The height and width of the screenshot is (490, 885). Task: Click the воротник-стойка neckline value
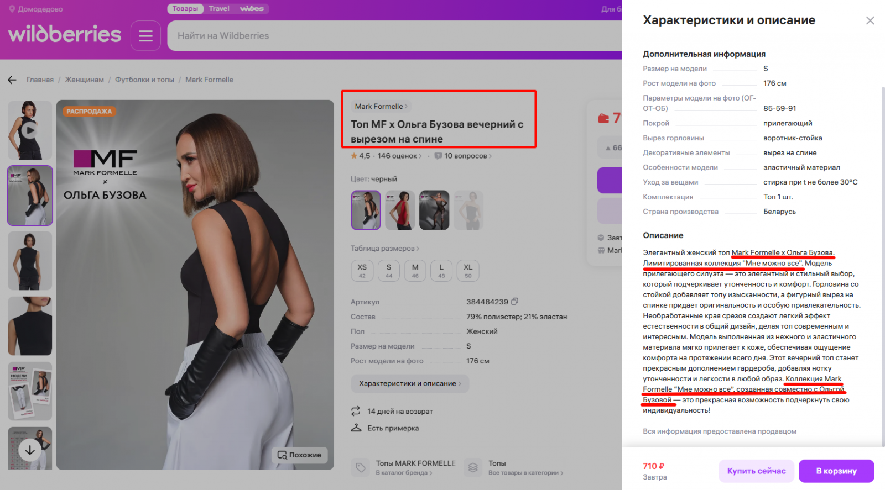[x=793, y=138]
